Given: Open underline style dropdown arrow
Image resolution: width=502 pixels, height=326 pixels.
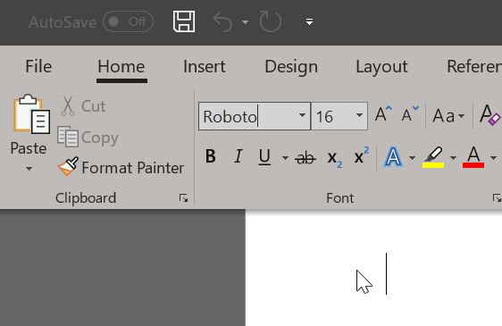Looking at the screenshot, I should (x=285, y=157).
